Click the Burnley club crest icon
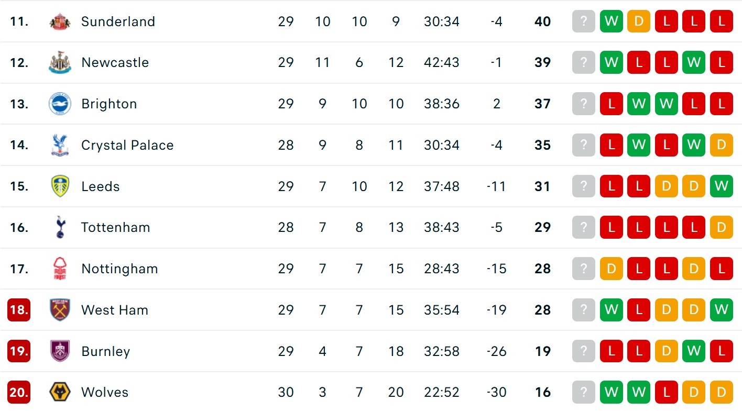742x412 pixels. point(60,351)
